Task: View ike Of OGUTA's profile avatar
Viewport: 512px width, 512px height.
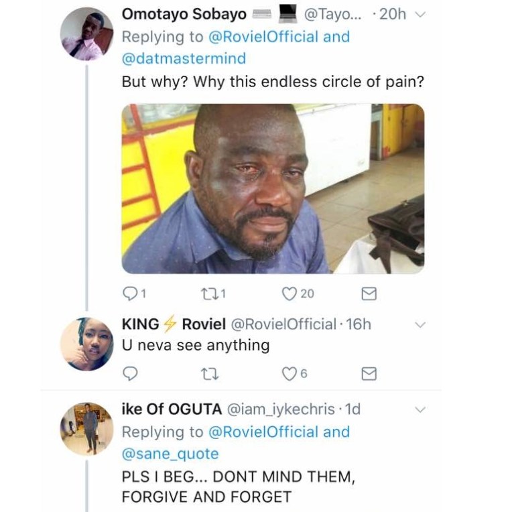Action: pyautogui.click(x=86, y=429)
